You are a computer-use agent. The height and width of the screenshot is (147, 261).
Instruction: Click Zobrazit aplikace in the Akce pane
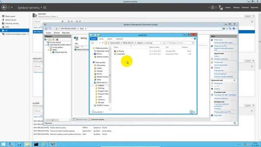click(x=220, y=74)
